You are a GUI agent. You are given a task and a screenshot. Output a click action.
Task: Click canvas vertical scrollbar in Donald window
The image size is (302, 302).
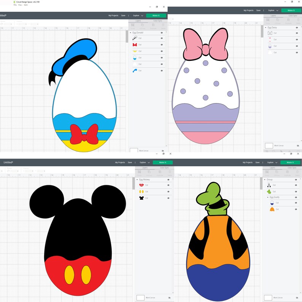[127, 37]
